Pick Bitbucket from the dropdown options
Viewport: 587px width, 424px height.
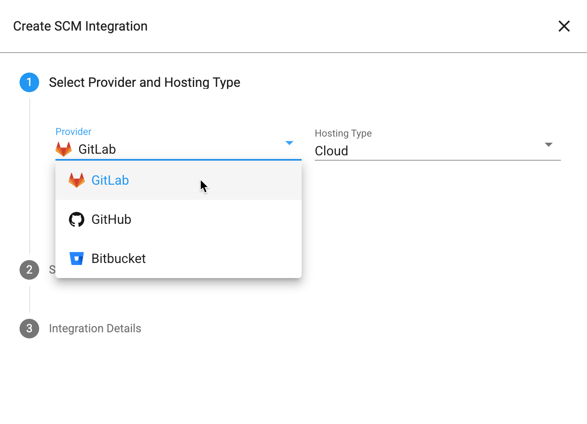pyautogui.click(x=179, y=258)
